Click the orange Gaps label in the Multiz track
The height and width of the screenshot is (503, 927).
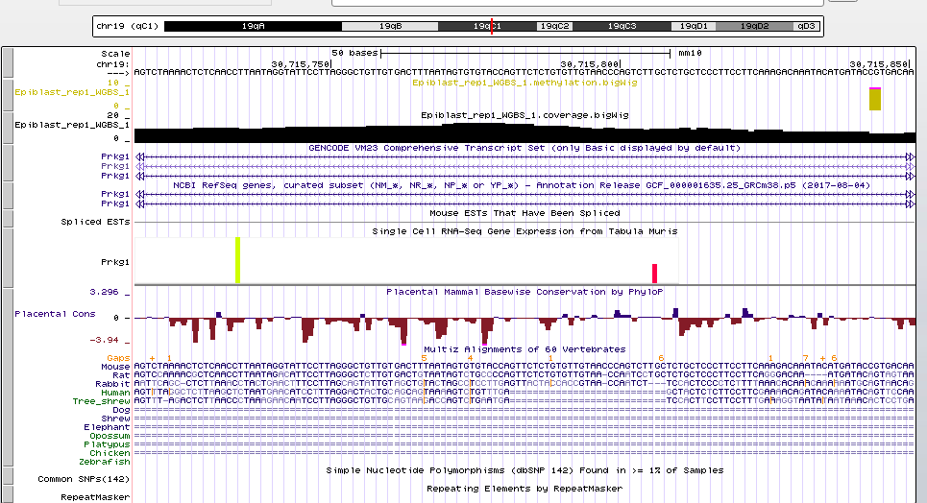(x=118, y=358)
